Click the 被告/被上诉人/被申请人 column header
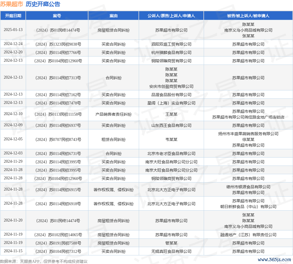Viewport: 293px width, 264px height. [x=248, y=16]
